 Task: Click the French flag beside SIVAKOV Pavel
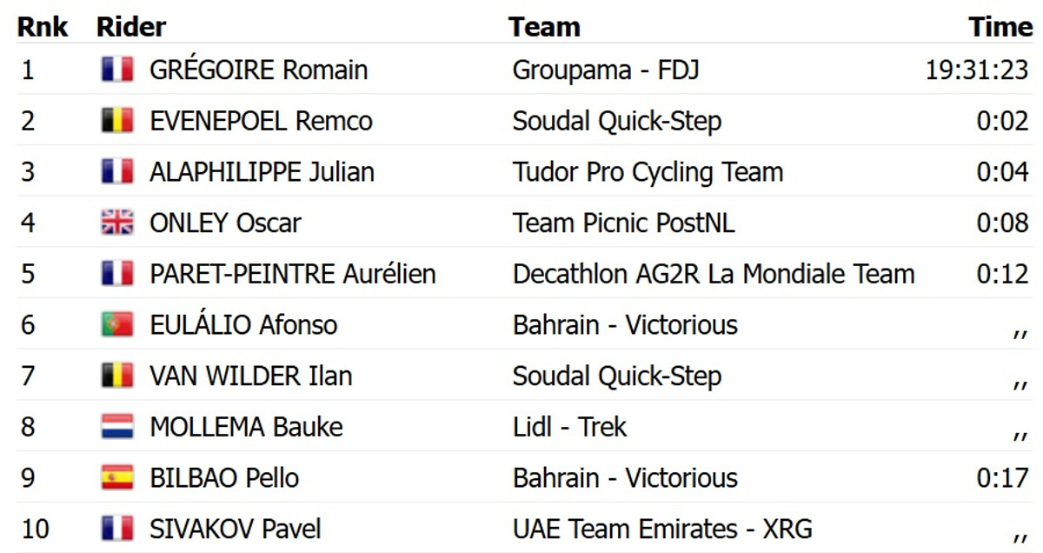(117, 529)
